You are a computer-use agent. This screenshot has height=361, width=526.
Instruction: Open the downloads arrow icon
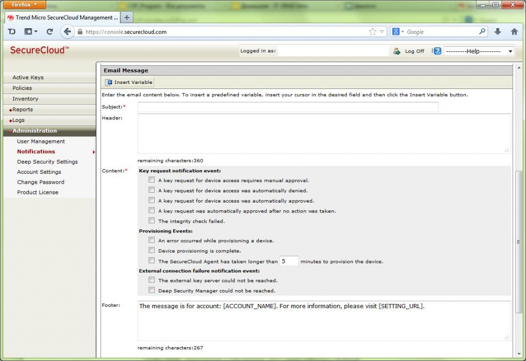pyautogui.click(x=497, y=31)
